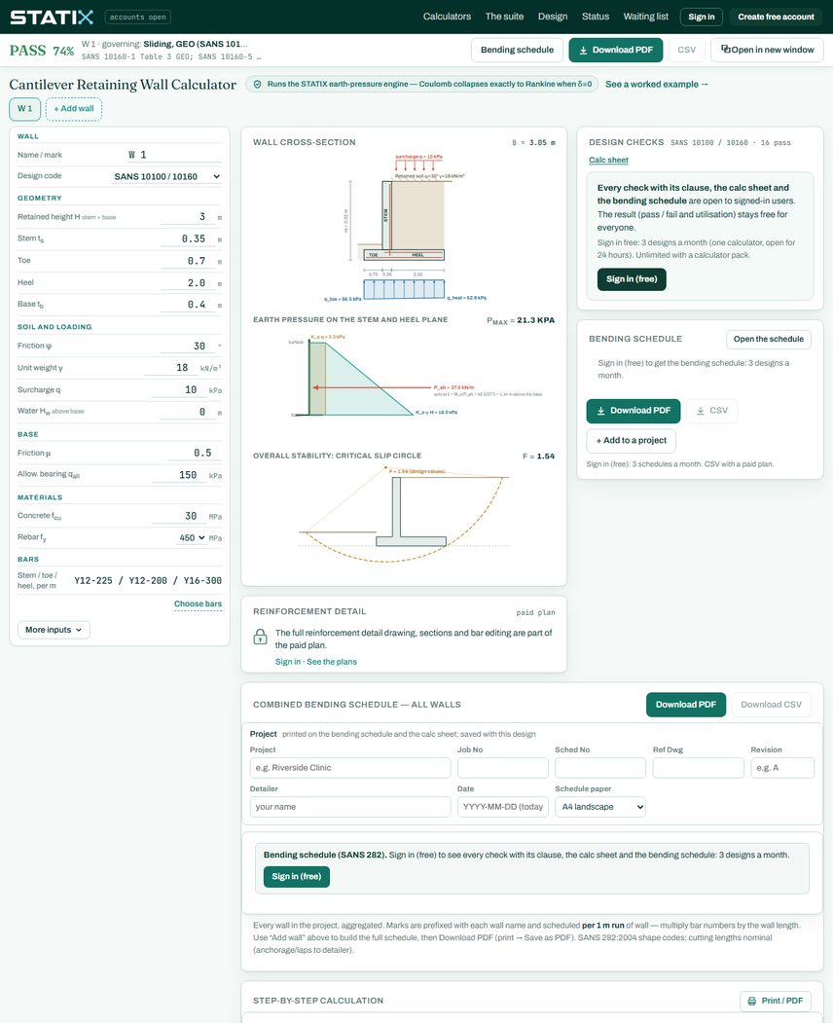Viewport: 833px width, 1023px height.
Task: Click the wall cross-section diagram
Action: (405, 229)
